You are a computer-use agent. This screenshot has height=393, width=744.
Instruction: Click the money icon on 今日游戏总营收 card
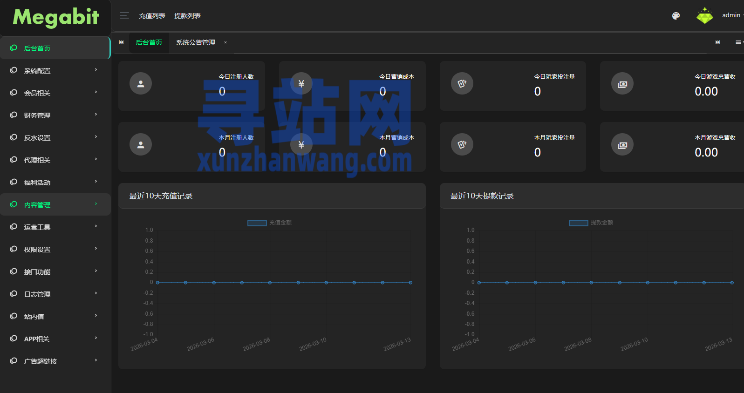[622, 84]
